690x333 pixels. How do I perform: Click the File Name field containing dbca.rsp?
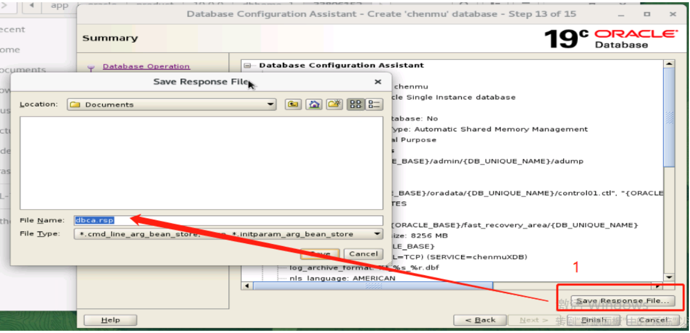(x=228, y=220)
